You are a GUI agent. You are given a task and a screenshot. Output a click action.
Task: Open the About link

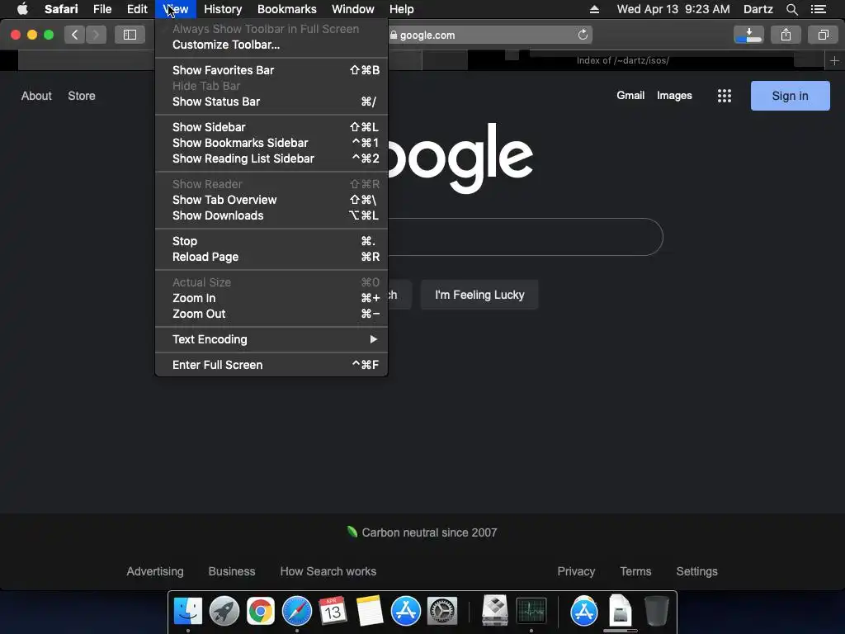tap(36, 96)
